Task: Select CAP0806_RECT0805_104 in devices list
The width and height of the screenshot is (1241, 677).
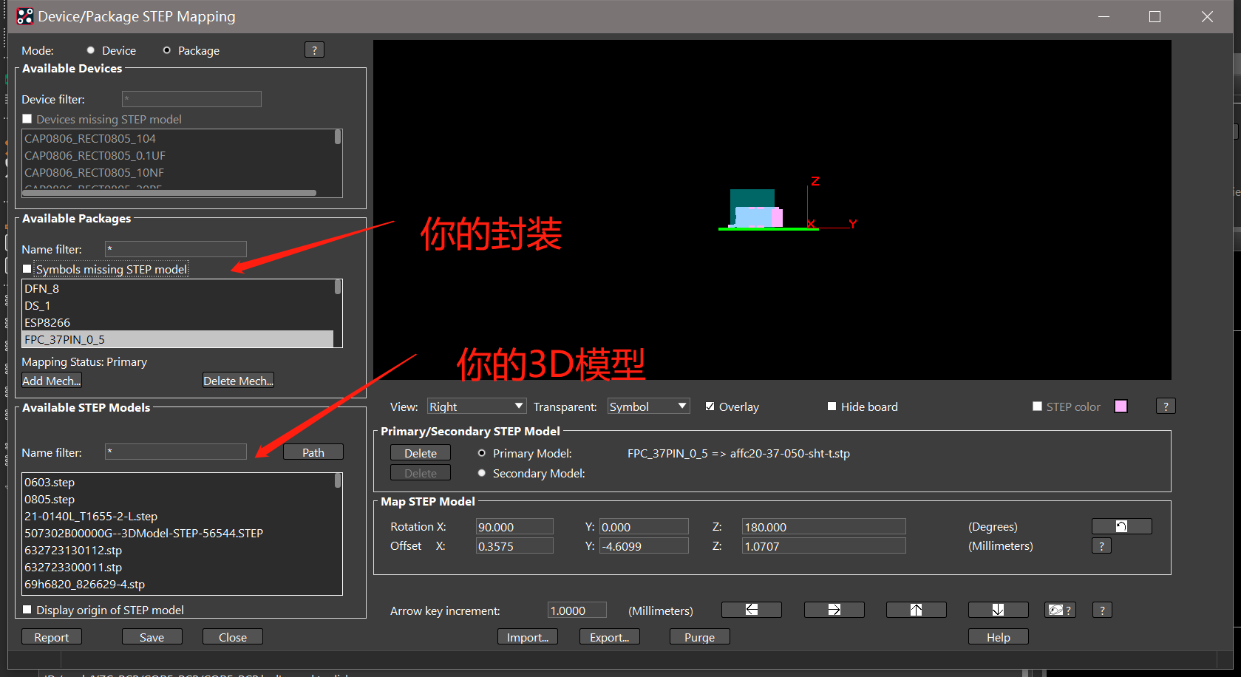Action: click(x=178, y=138)
